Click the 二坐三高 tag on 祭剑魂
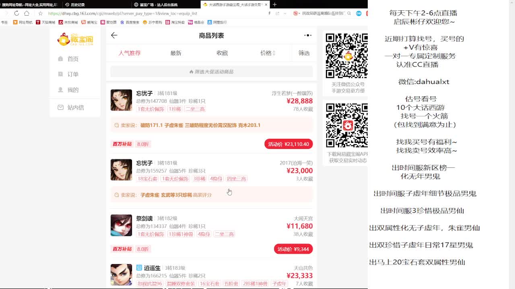 [225, 234]
